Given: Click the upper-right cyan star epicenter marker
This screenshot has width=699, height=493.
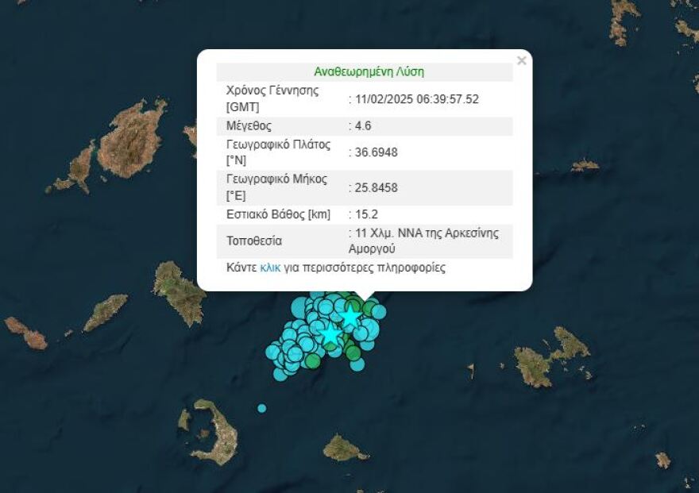Looking at the screenshot, I should (x=350, y=318).
